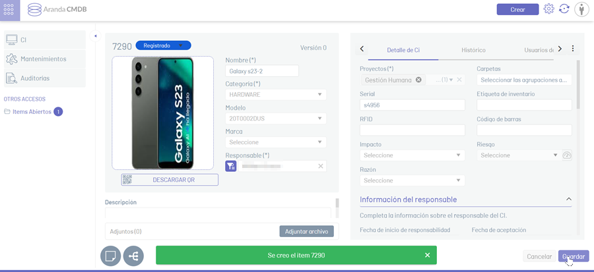This screenshot has height=272, width=594.
Task: Click the refresh sync icon
Action: pos(564,9)
